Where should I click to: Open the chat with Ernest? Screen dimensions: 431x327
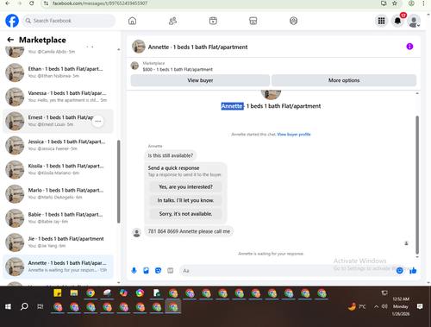pyautogui.click(x=58, y=121)
